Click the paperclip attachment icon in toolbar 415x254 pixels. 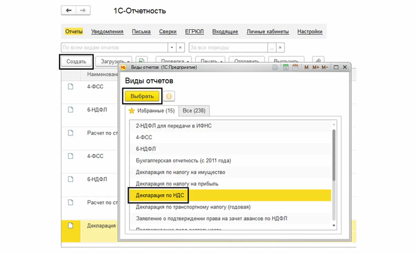click(318, 61)
